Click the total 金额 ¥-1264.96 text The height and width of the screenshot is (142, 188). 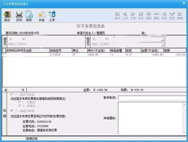click(95, 90)
